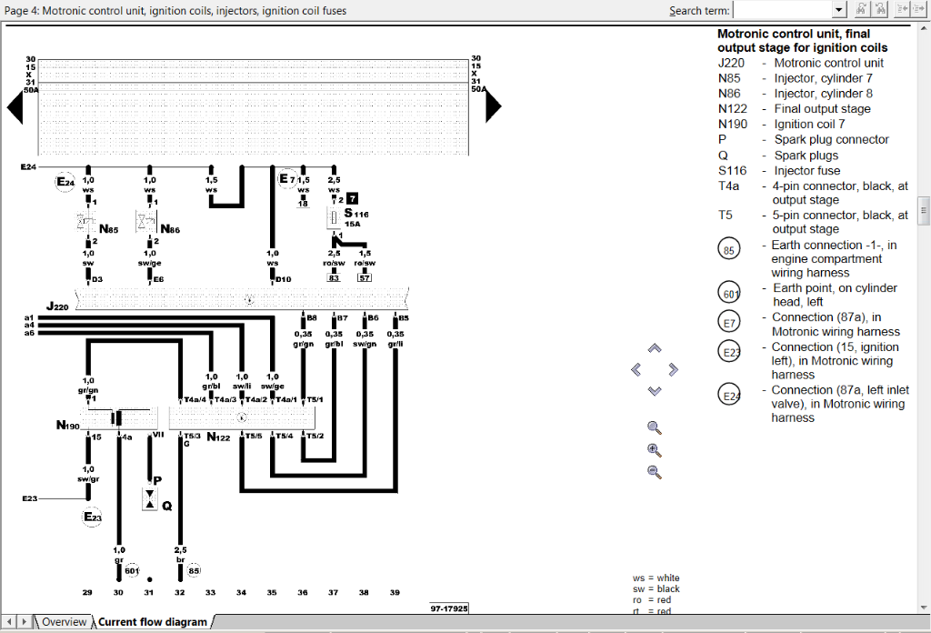Select the Current flow diagram tab
Image resolution: width=931 pixels, height=633 pixels.
[152, 622]
